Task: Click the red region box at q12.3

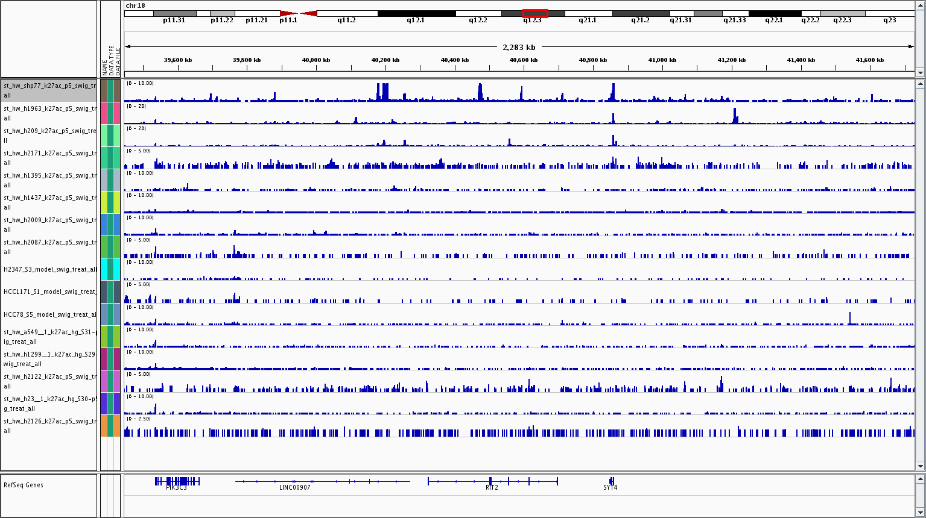Action: pyautogui.click(x=535, y=13)
